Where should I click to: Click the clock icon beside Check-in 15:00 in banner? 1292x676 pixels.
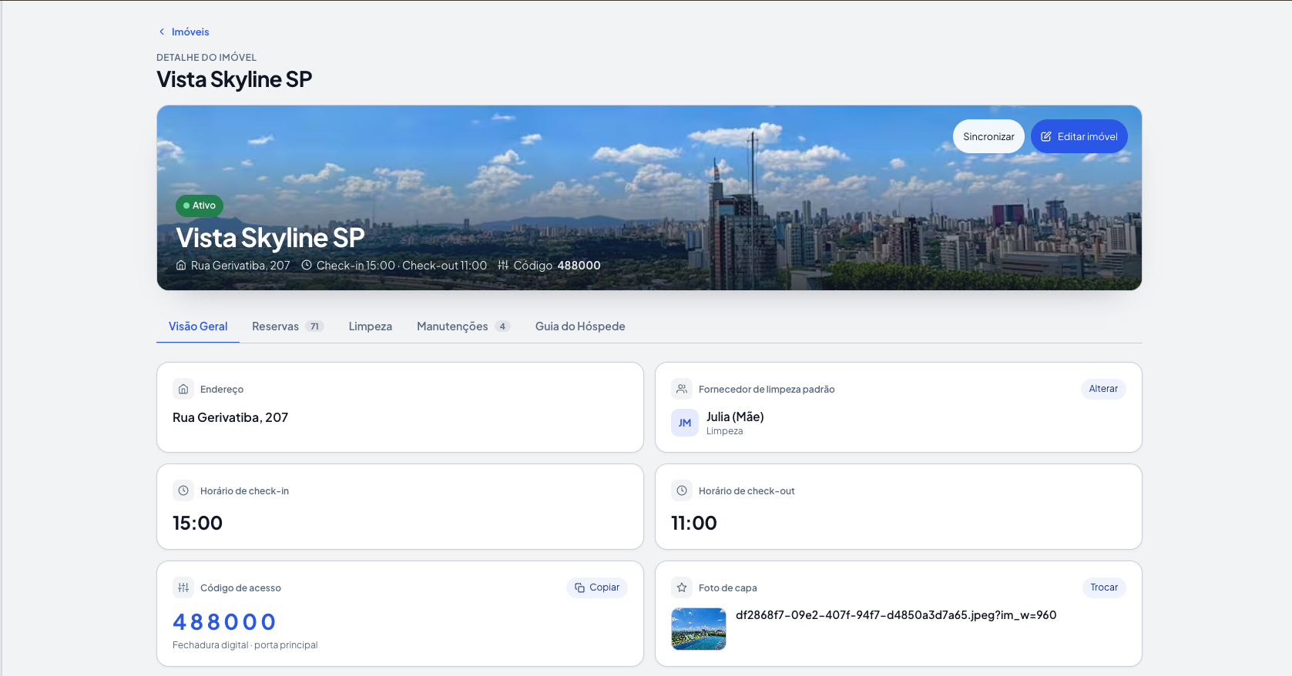(x=307, y=265)
